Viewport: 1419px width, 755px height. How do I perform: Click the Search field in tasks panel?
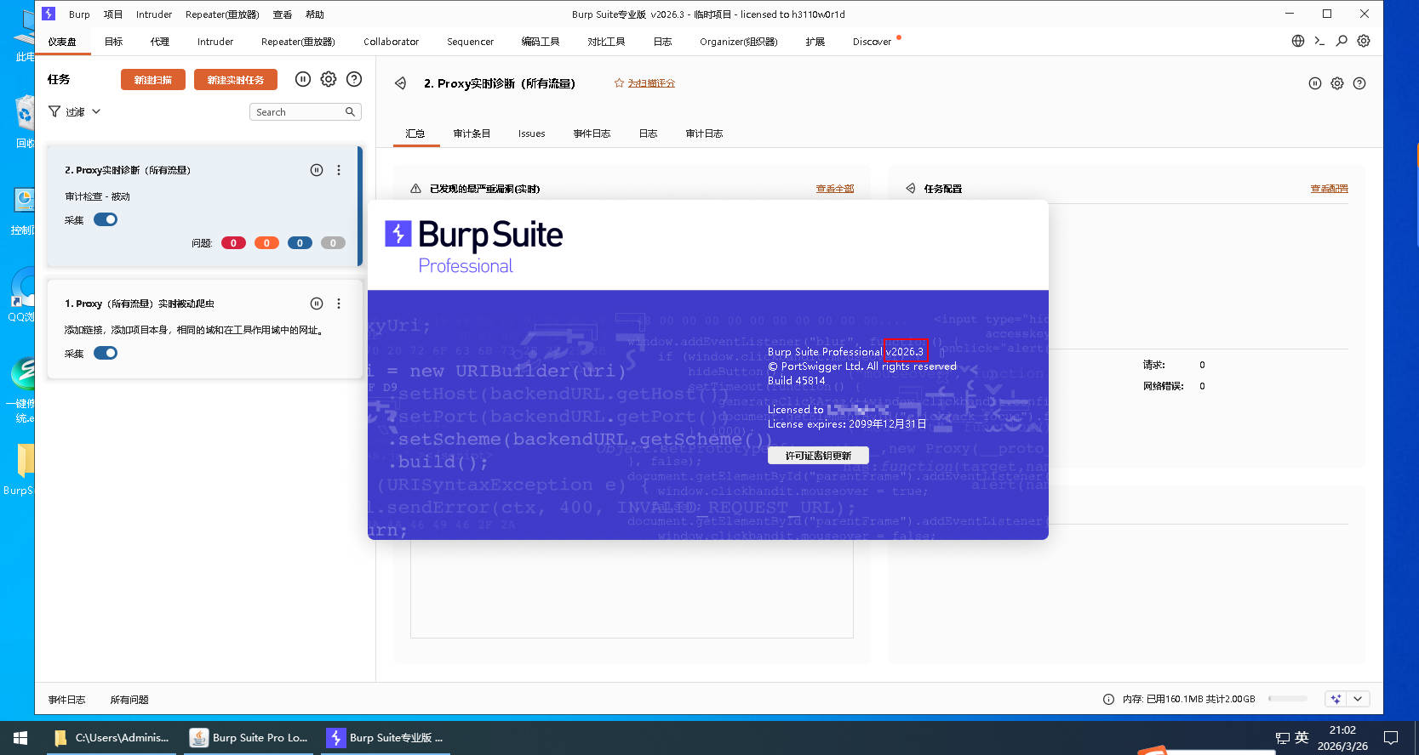(x=298, y=112)
